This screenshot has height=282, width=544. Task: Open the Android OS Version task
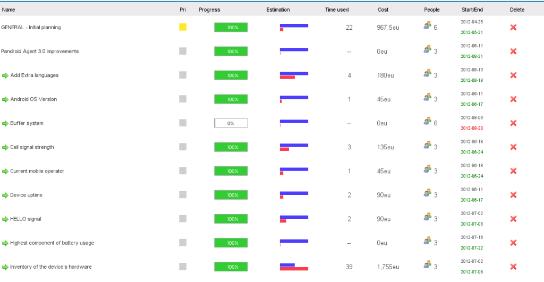33,99
